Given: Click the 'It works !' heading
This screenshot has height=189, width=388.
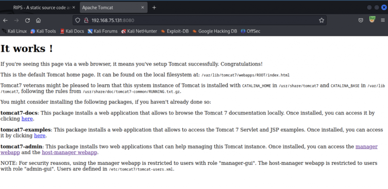Looking at the screenshot, I should coord(27,48).
